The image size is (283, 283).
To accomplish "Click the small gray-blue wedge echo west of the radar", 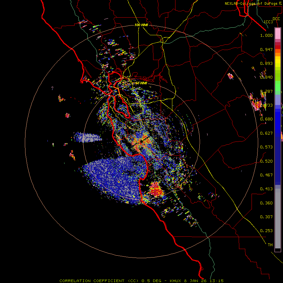I will point(87,137).
